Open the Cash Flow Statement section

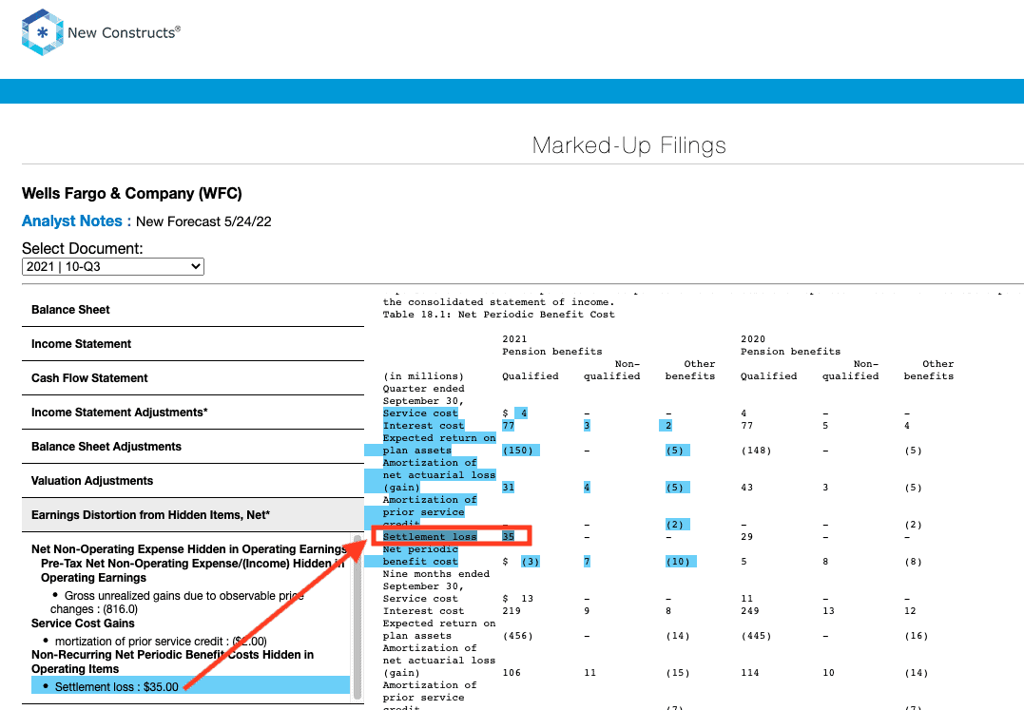pos(193,378)
